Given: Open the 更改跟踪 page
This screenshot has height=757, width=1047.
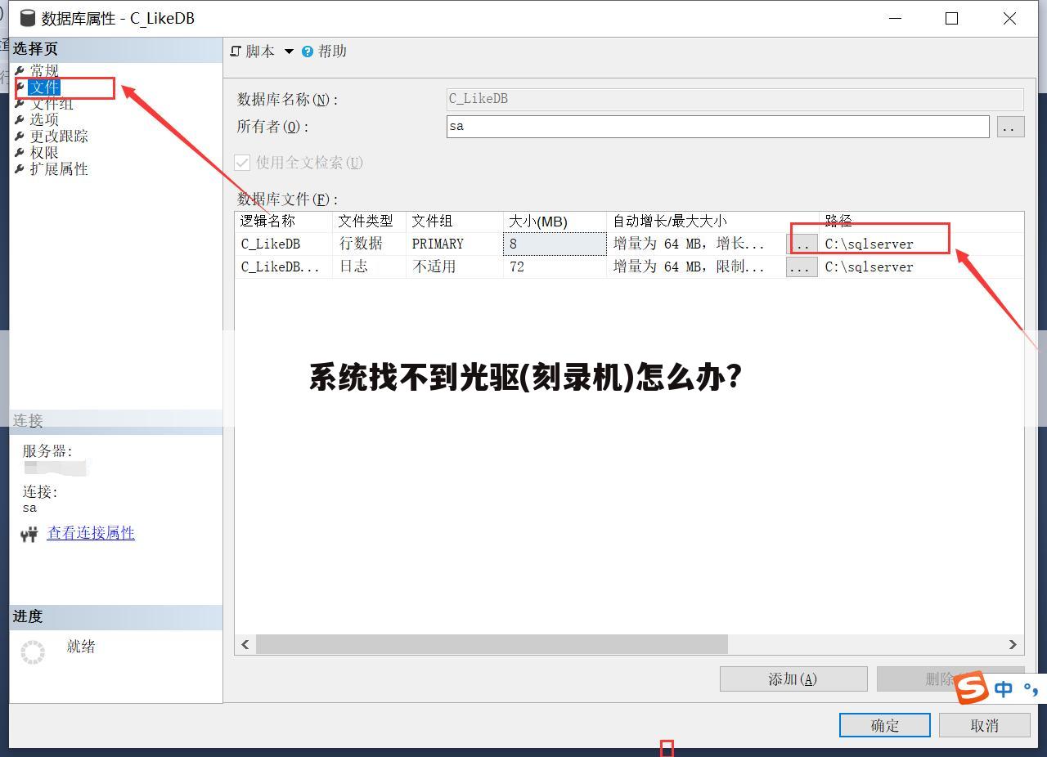Looking at the screenshot, I should tap(59, 137).
